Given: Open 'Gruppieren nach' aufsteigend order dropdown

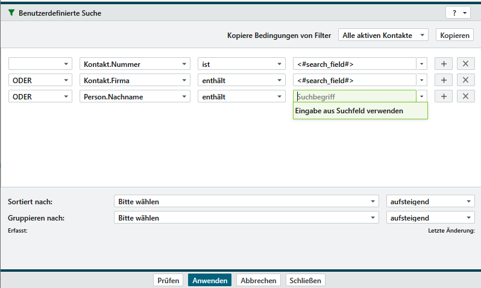Looking at the screenshot, I should (x=430, y=218).
